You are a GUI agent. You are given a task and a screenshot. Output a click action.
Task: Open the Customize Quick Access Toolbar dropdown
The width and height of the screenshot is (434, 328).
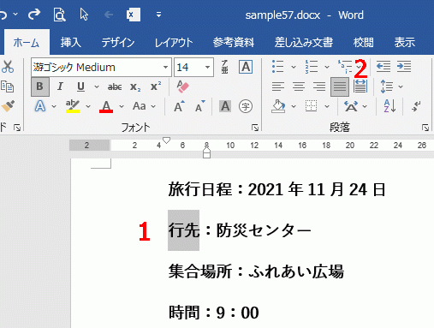(158, 15)
